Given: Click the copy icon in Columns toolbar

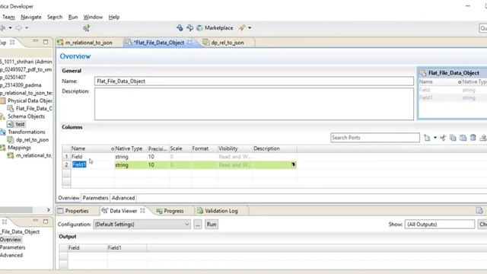Looking at the screenshot, I should [x=453, y=138].
